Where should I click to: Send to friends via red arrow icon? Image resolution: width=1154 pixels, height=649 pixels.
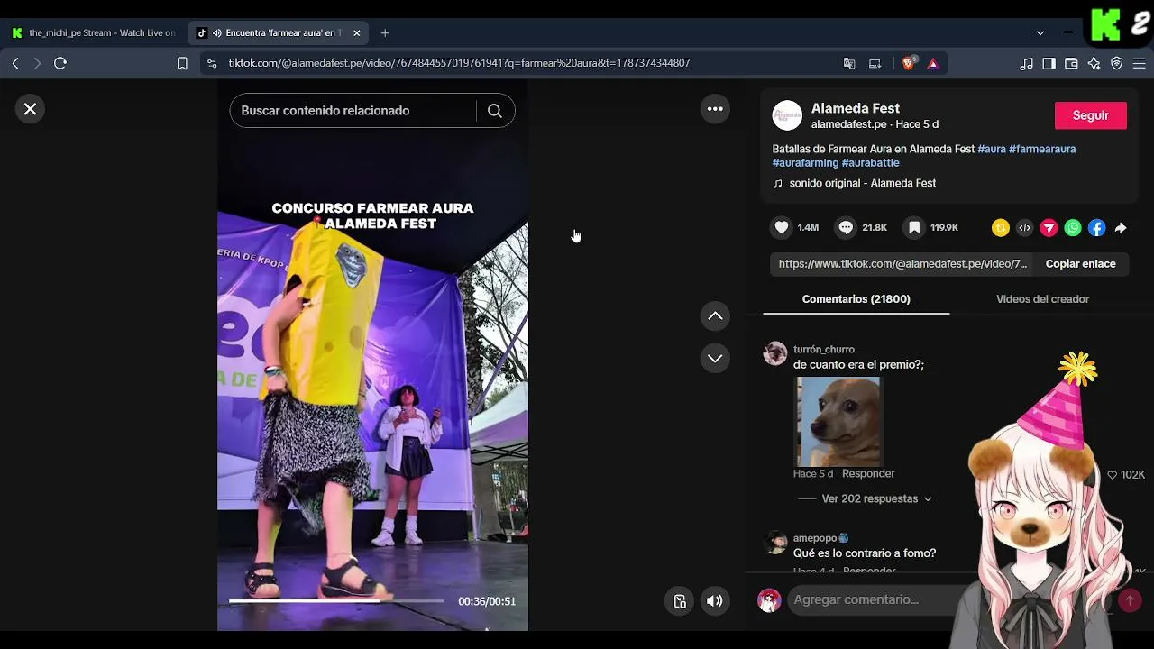pyautogui.click(x=1049, y=228)
